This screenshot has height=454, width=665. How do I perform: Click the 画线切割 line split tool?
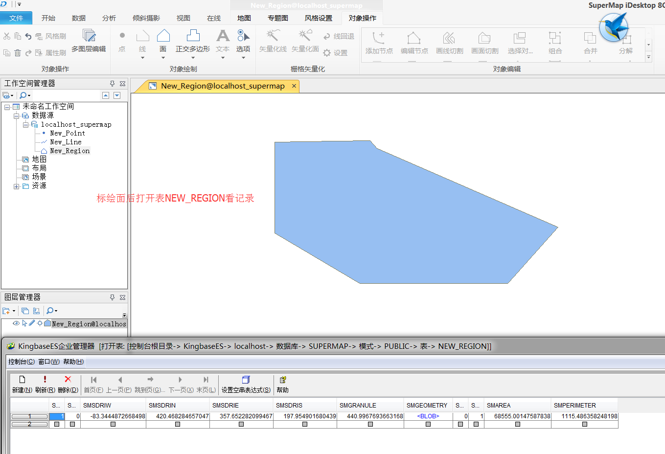449,43
